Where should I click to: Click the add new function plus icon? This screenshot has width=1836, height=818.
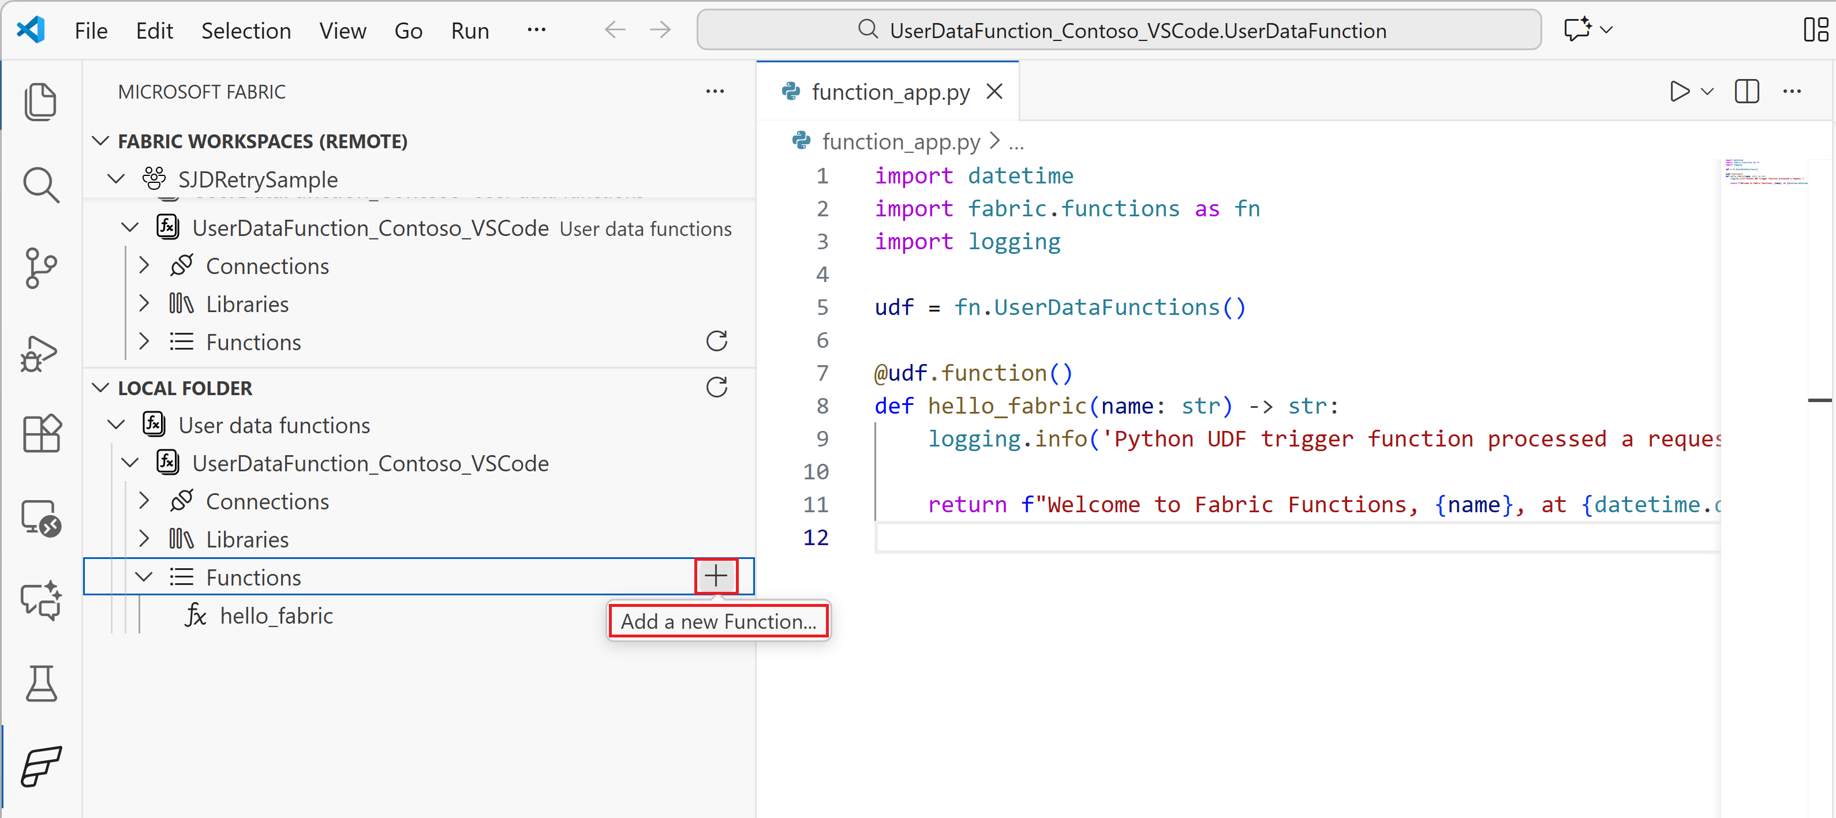[716, 576]
